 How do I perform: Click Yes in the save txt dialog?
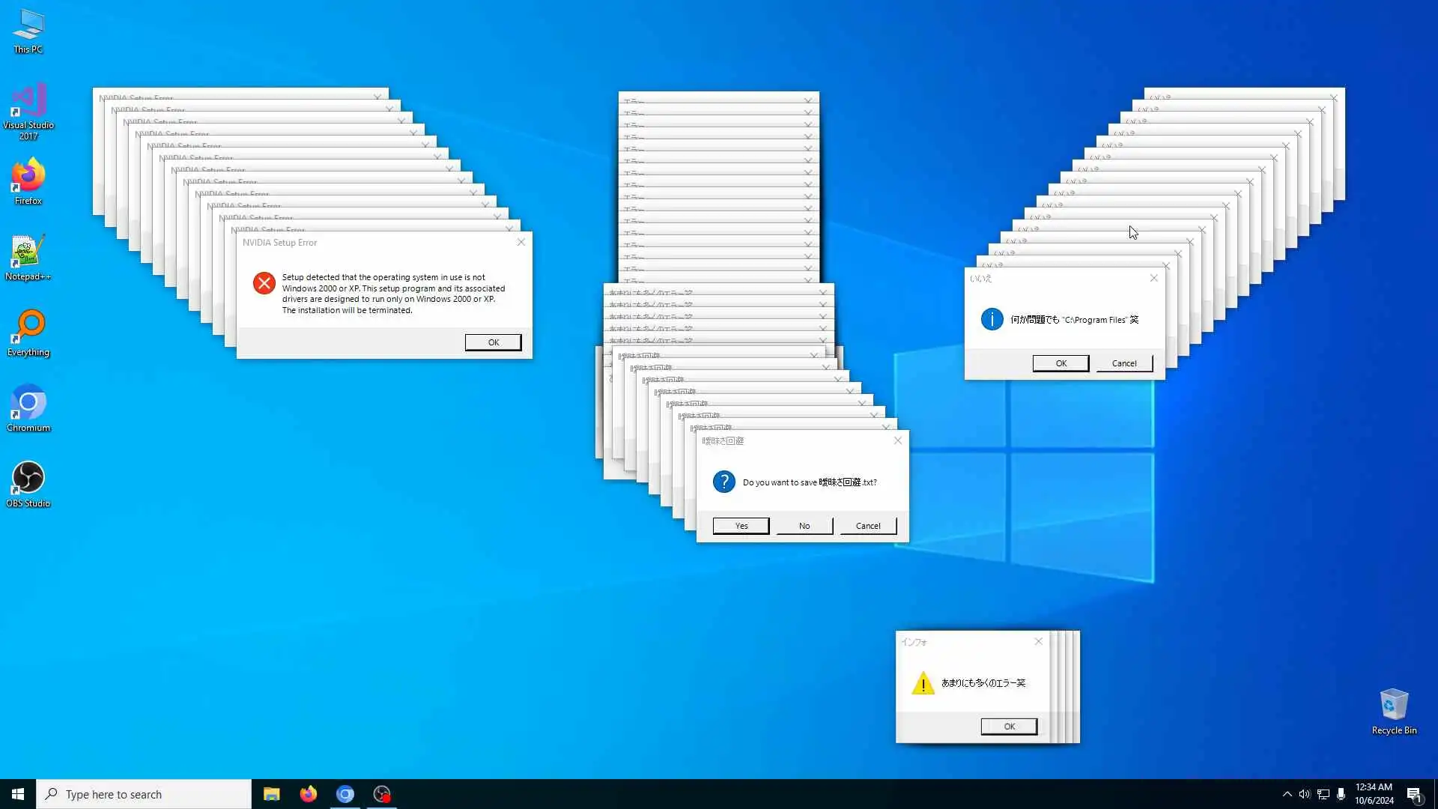coord(741,526)
